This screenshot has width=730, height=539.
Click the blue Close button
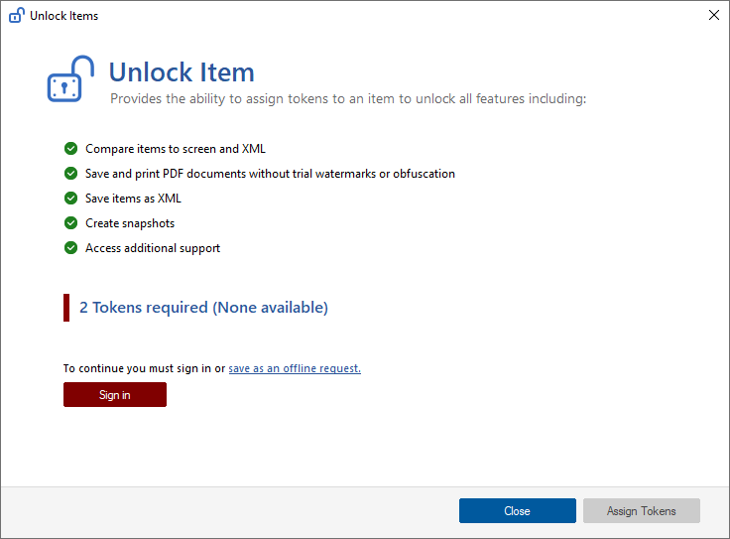(x=517, y=510)
